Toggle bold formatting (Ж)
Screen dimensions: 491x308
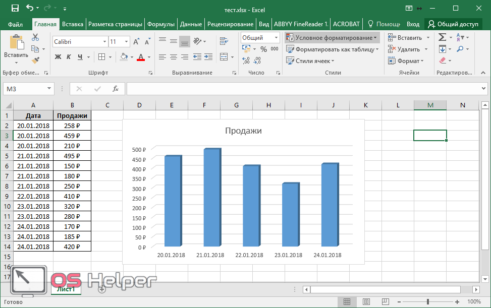tap(58, 57)
